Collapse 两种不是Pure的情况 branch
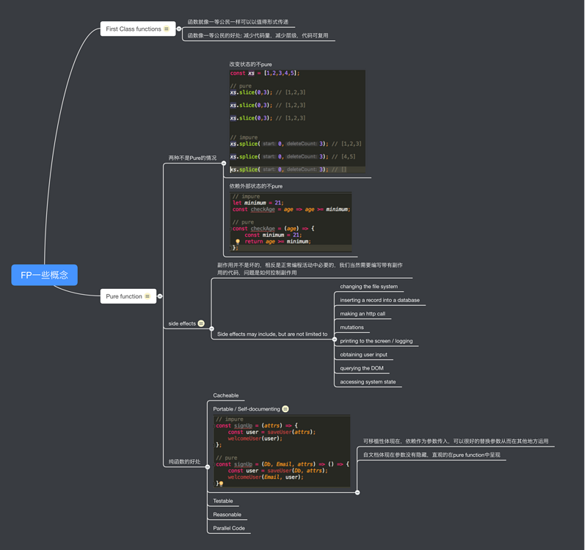Image resolution: width=587 pixels, height=550 pixels. 224,163
